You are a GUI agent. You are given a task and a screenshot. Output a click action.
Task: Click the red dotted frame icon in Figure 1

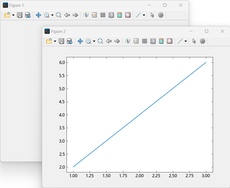pyautogui.click(x=128, y=15)
